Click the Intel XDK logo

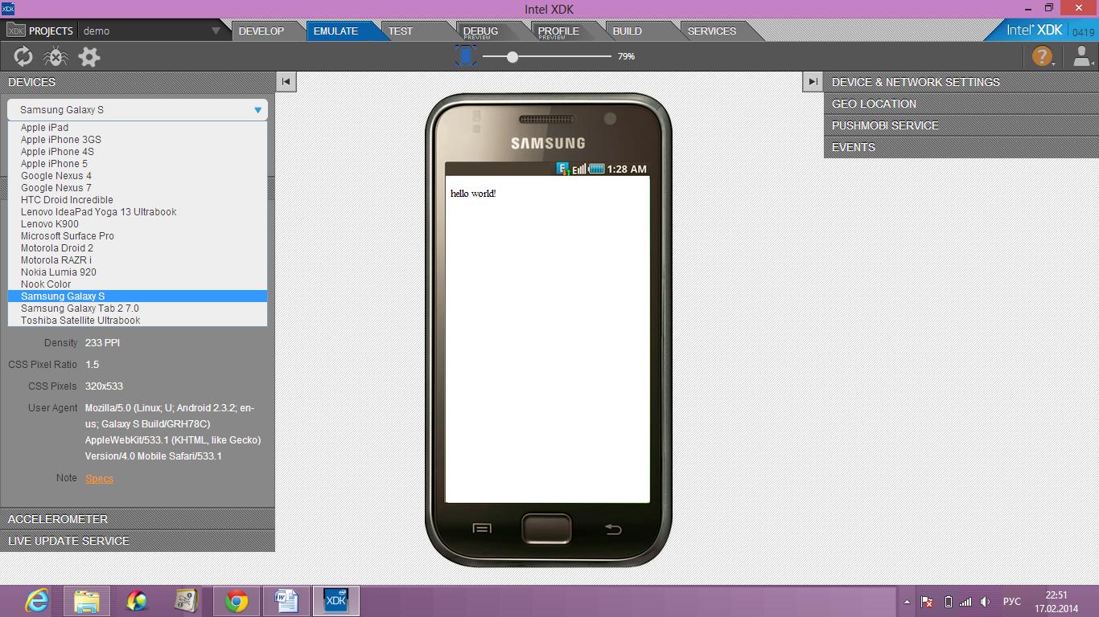point(1034,30)
